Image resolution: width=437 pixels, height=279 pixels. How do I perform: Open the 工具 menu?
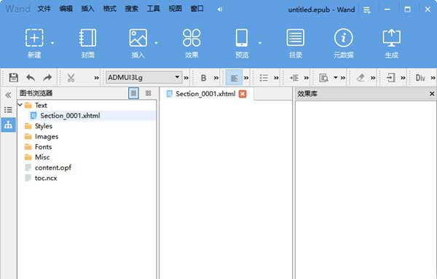pos(153,9)
